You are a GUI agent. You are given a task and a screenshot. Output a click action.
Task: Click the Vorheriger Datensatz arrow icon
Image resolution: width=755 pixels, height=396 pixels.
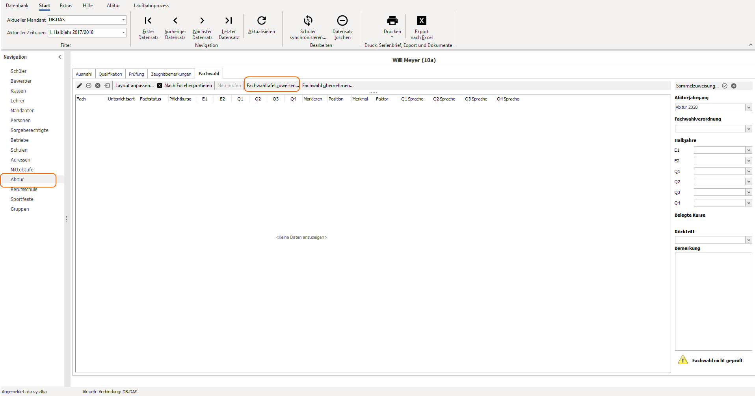tap(175, 20)
